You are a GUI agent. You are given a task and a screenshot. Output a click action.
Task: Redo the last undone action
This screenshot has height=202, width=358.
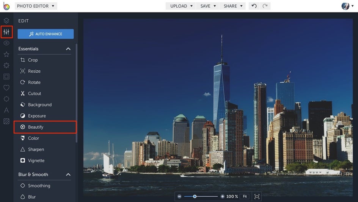[265, 6]
